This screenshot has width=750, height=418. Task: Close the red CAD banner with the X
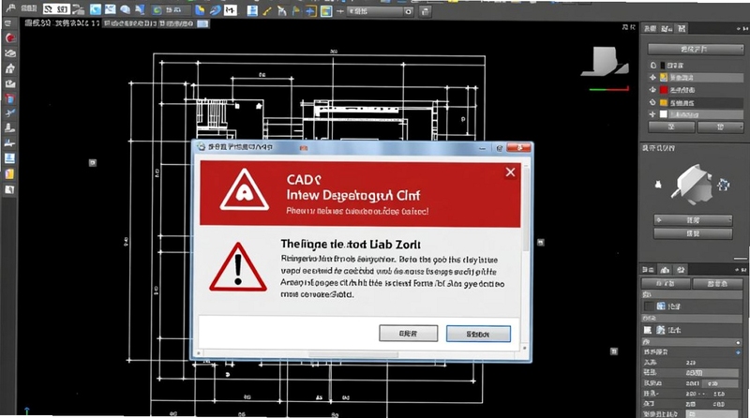point(510,172)
